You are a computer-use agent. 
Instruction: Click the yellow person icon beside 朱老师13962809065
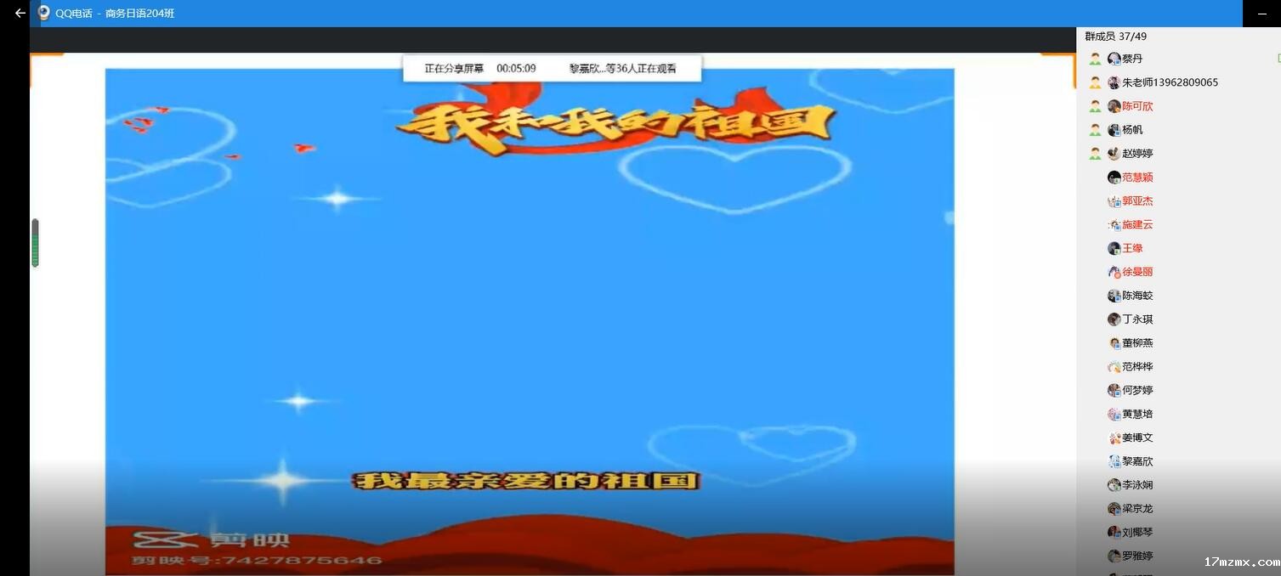click(x=1095, y=82)
